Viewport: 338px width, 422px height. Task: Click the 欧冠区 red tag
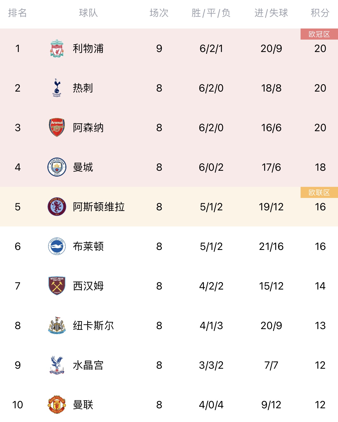coord(319,34)
